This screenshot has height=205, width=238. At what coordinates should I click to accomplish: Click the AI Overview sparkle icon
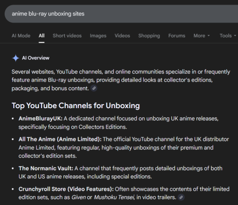[15, 58]
